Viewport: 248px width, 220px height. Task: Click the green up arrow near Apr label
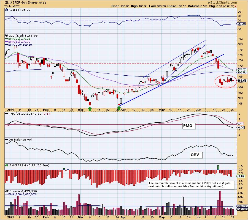coord(119,108)
